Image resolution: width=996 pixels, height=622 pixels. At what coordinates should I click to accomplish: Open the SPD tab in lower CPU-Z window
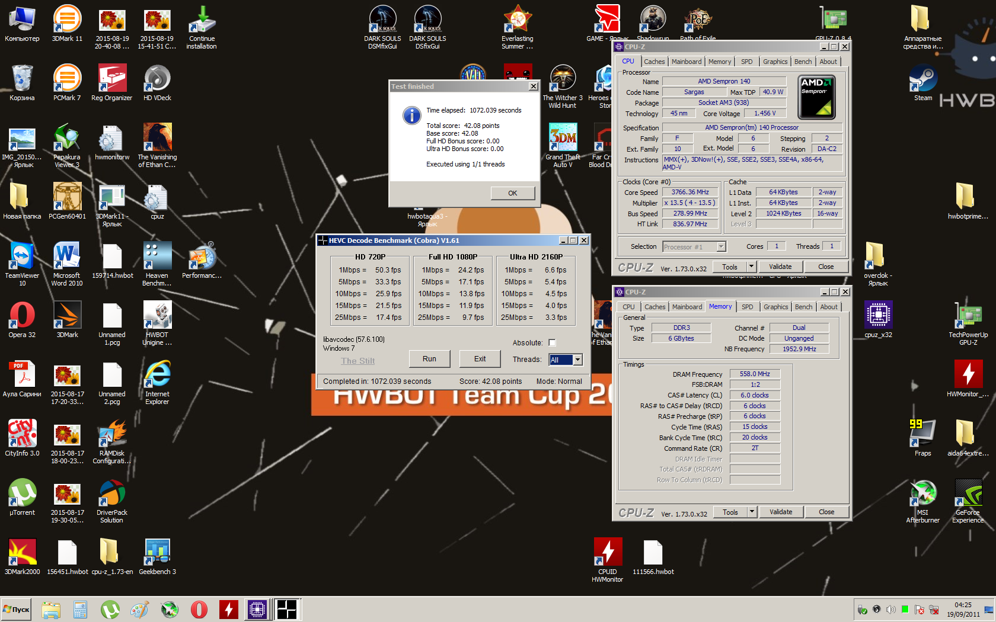point(748,307)
